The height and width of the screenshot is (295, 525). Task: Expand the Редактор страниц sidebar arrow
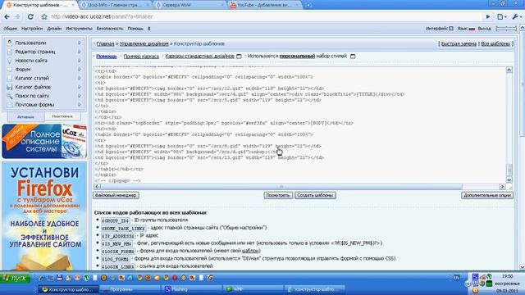80,52
